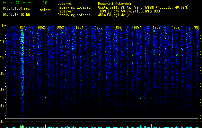Click the 1654 time marker
Image resolution: width=202 pixels, height=128 pixels.
[80, 28]
